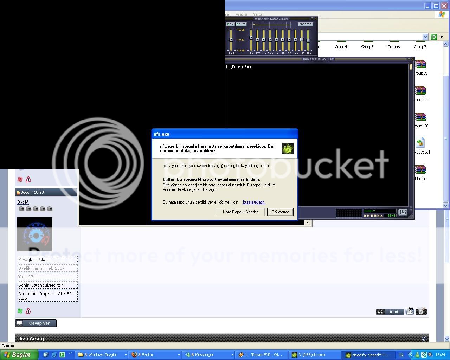The height and width of the screenshot is (360, 450).
Task: Click the nfs.exe crash dialog application icon
Action: [288, 148]
